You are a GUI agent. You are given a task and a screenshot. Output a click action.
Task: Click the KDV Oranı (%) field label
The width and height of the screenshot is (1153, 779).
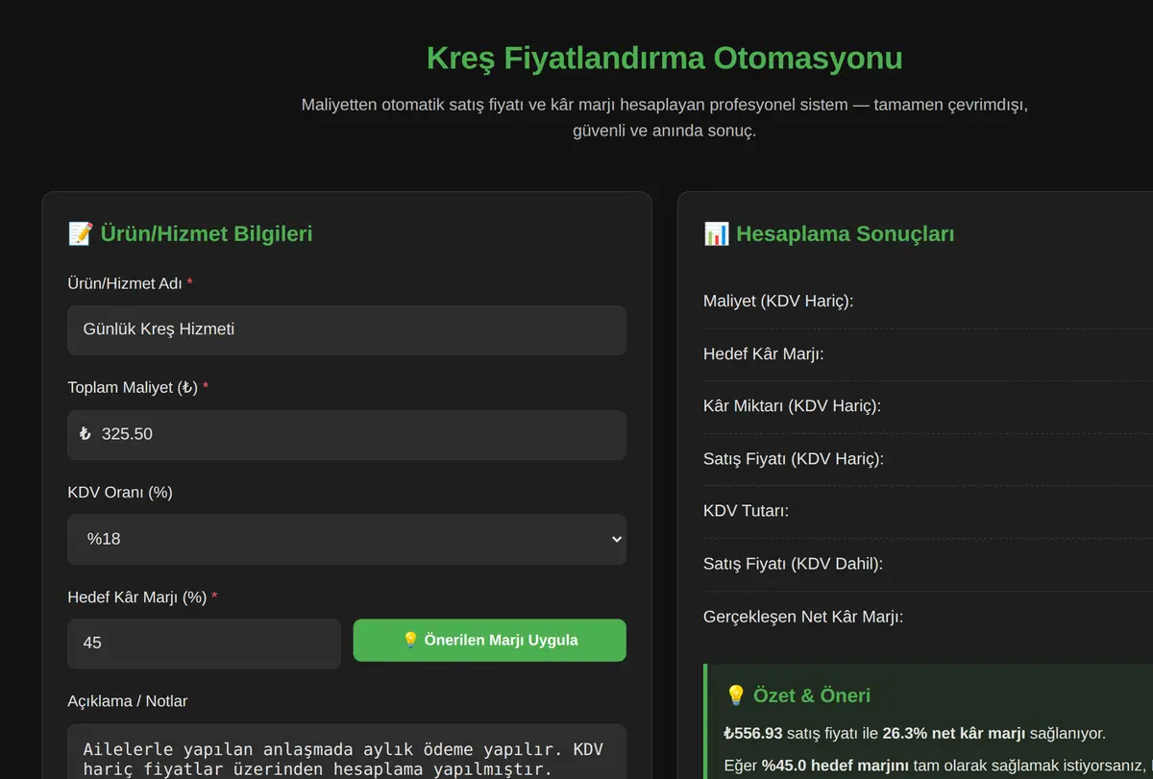click(120, 493)
